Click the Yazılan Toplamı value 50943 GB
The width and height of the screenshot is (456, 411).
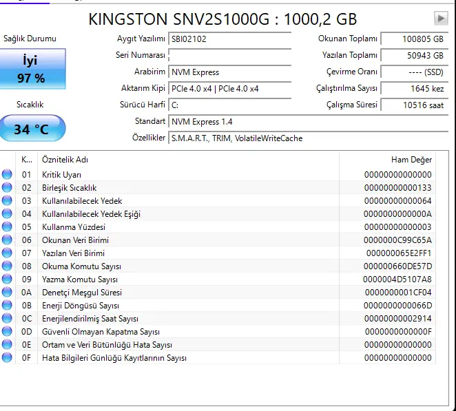pos(415,56)
